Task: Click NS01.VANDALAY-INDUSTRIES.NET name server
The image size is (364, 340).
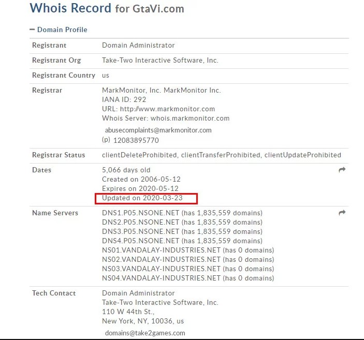Action: coord(188,250)
